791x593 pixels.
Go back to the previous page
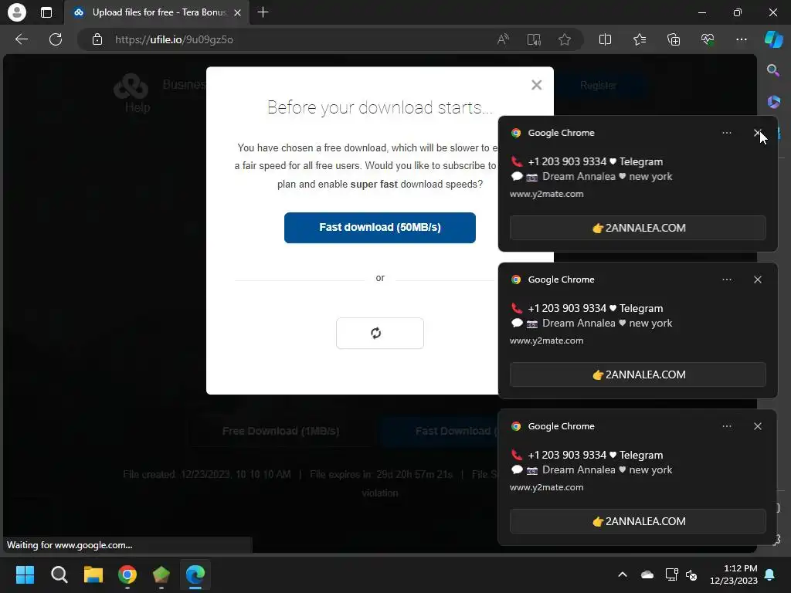(x=22, y=39)
